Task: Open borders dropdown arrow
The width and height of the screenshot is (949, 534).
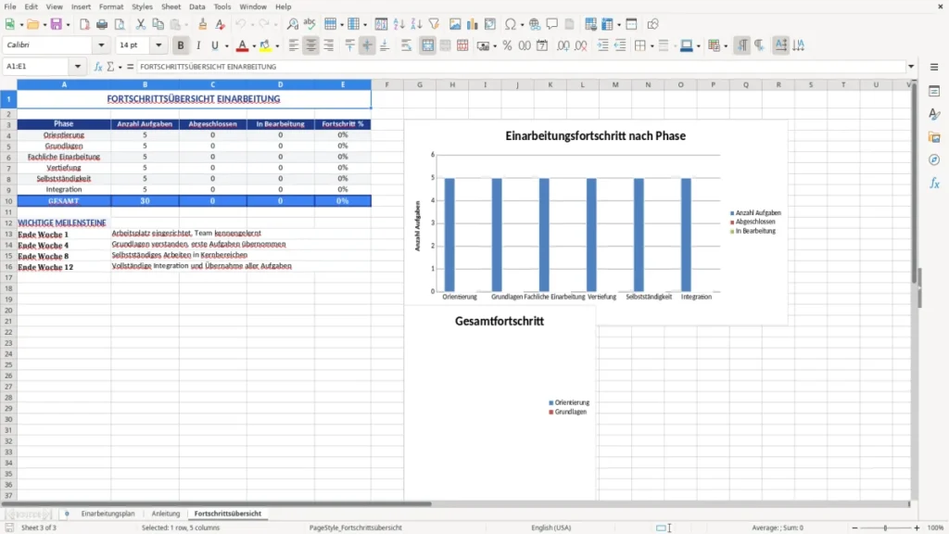Action: pos(652,46)
